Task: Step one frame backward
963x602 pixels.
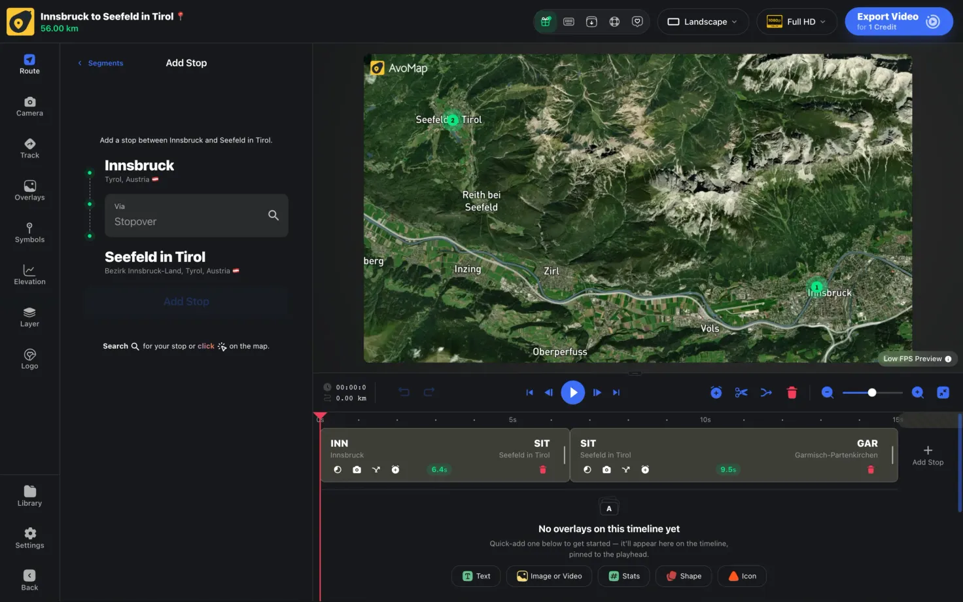Action: [x=549, y=393]
